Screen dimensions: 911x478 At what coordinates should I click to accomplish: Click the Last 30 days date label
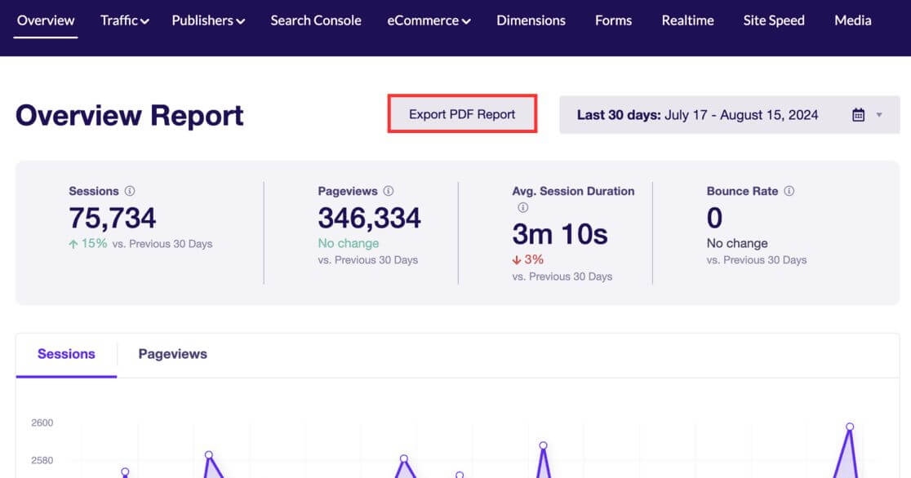pos(618,115)
